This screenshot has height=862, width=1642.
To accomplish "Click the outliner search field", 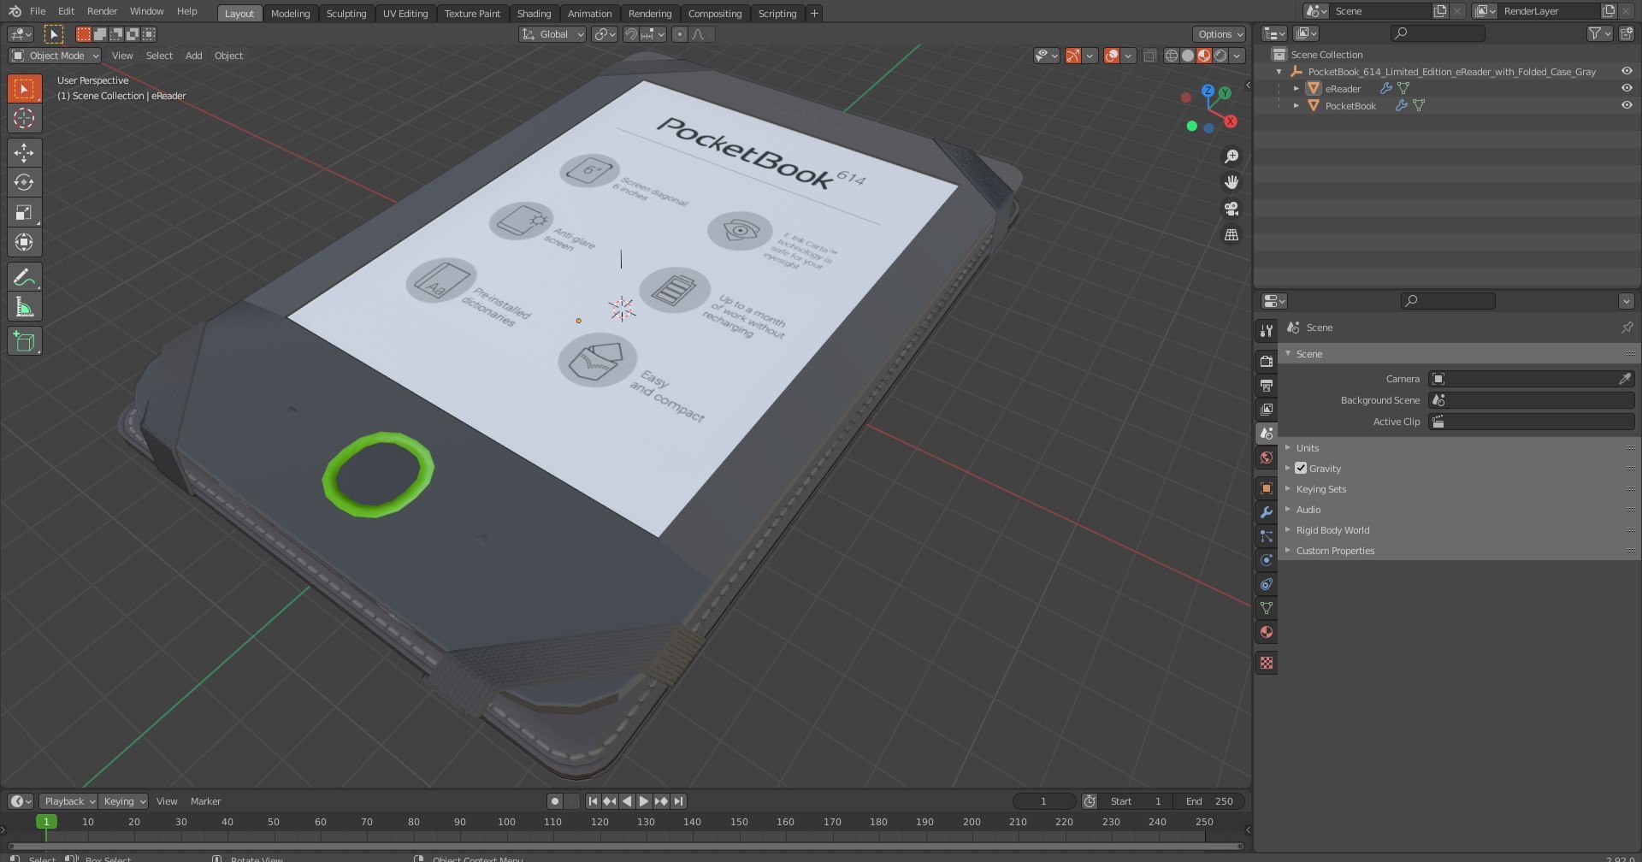I will point(1438,33).
